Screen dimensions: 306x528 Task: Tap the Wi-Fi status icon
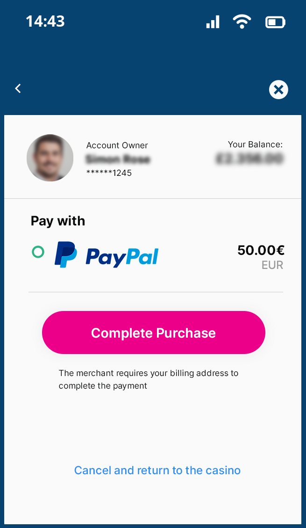[242, 22]
